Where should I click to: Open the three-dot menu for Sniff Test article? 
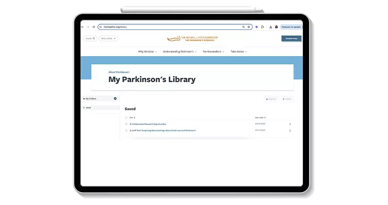[x=290, y=131]
